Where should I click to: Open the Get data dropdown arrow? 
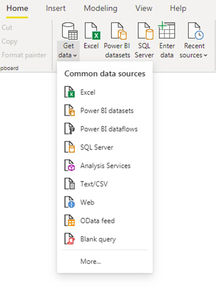[x=75, y=56]
